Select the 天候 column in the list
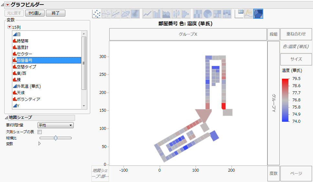 pyautogui.click(x=47, y=93)
